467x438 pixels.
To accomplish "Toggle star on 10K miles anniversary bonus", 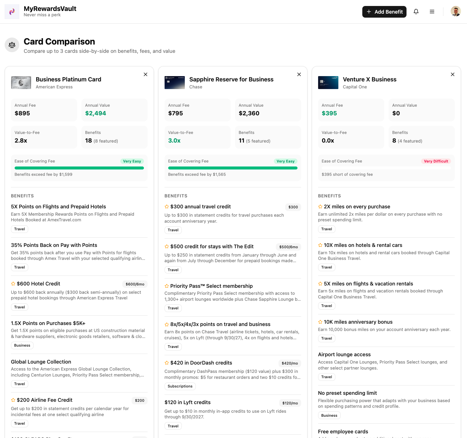I will click(x=320, y=322).
